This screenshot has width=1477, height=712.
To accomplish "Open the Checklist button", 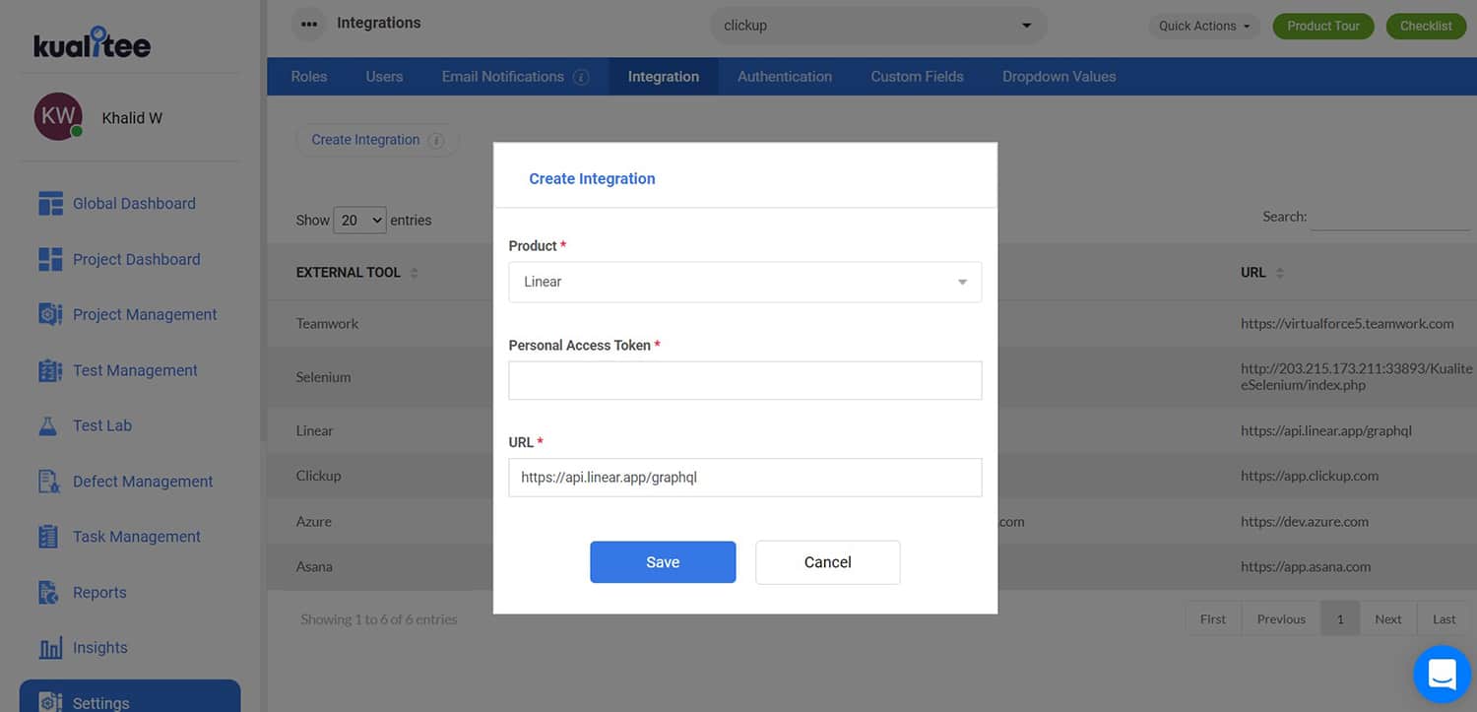I will pyautogui.click(x=1426, y=26).
